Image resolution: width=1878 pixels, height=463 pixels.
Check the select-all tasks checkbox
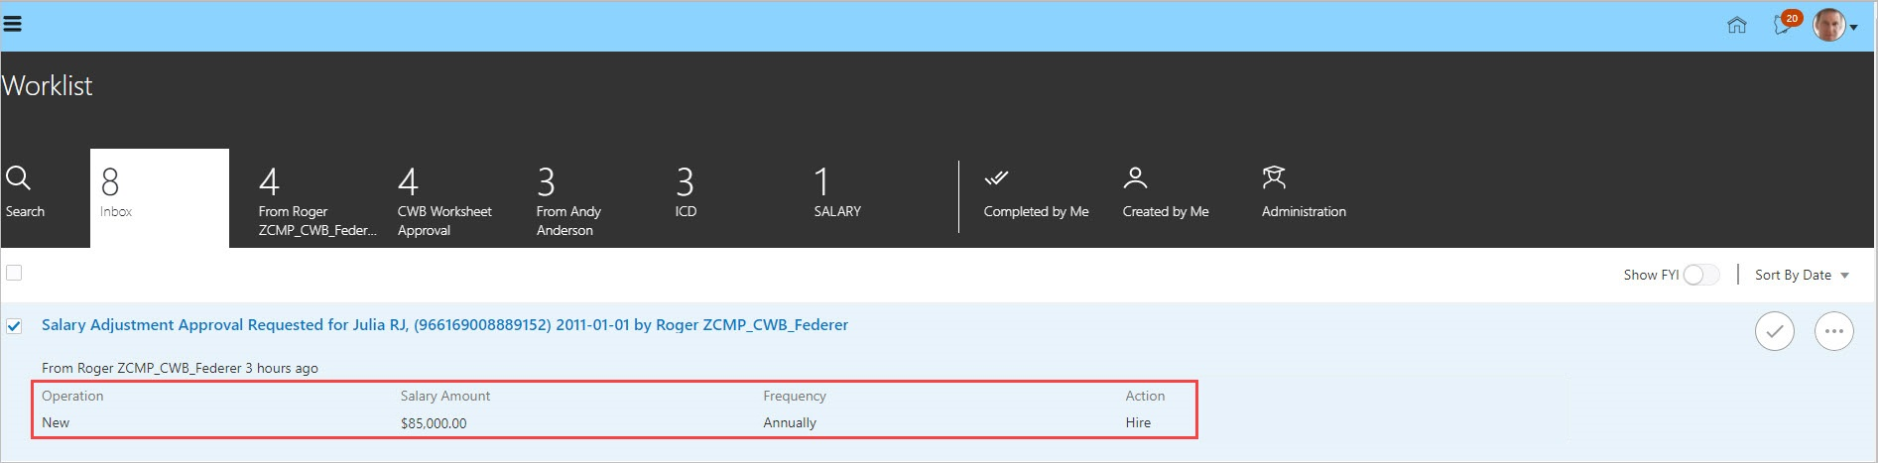14,273
